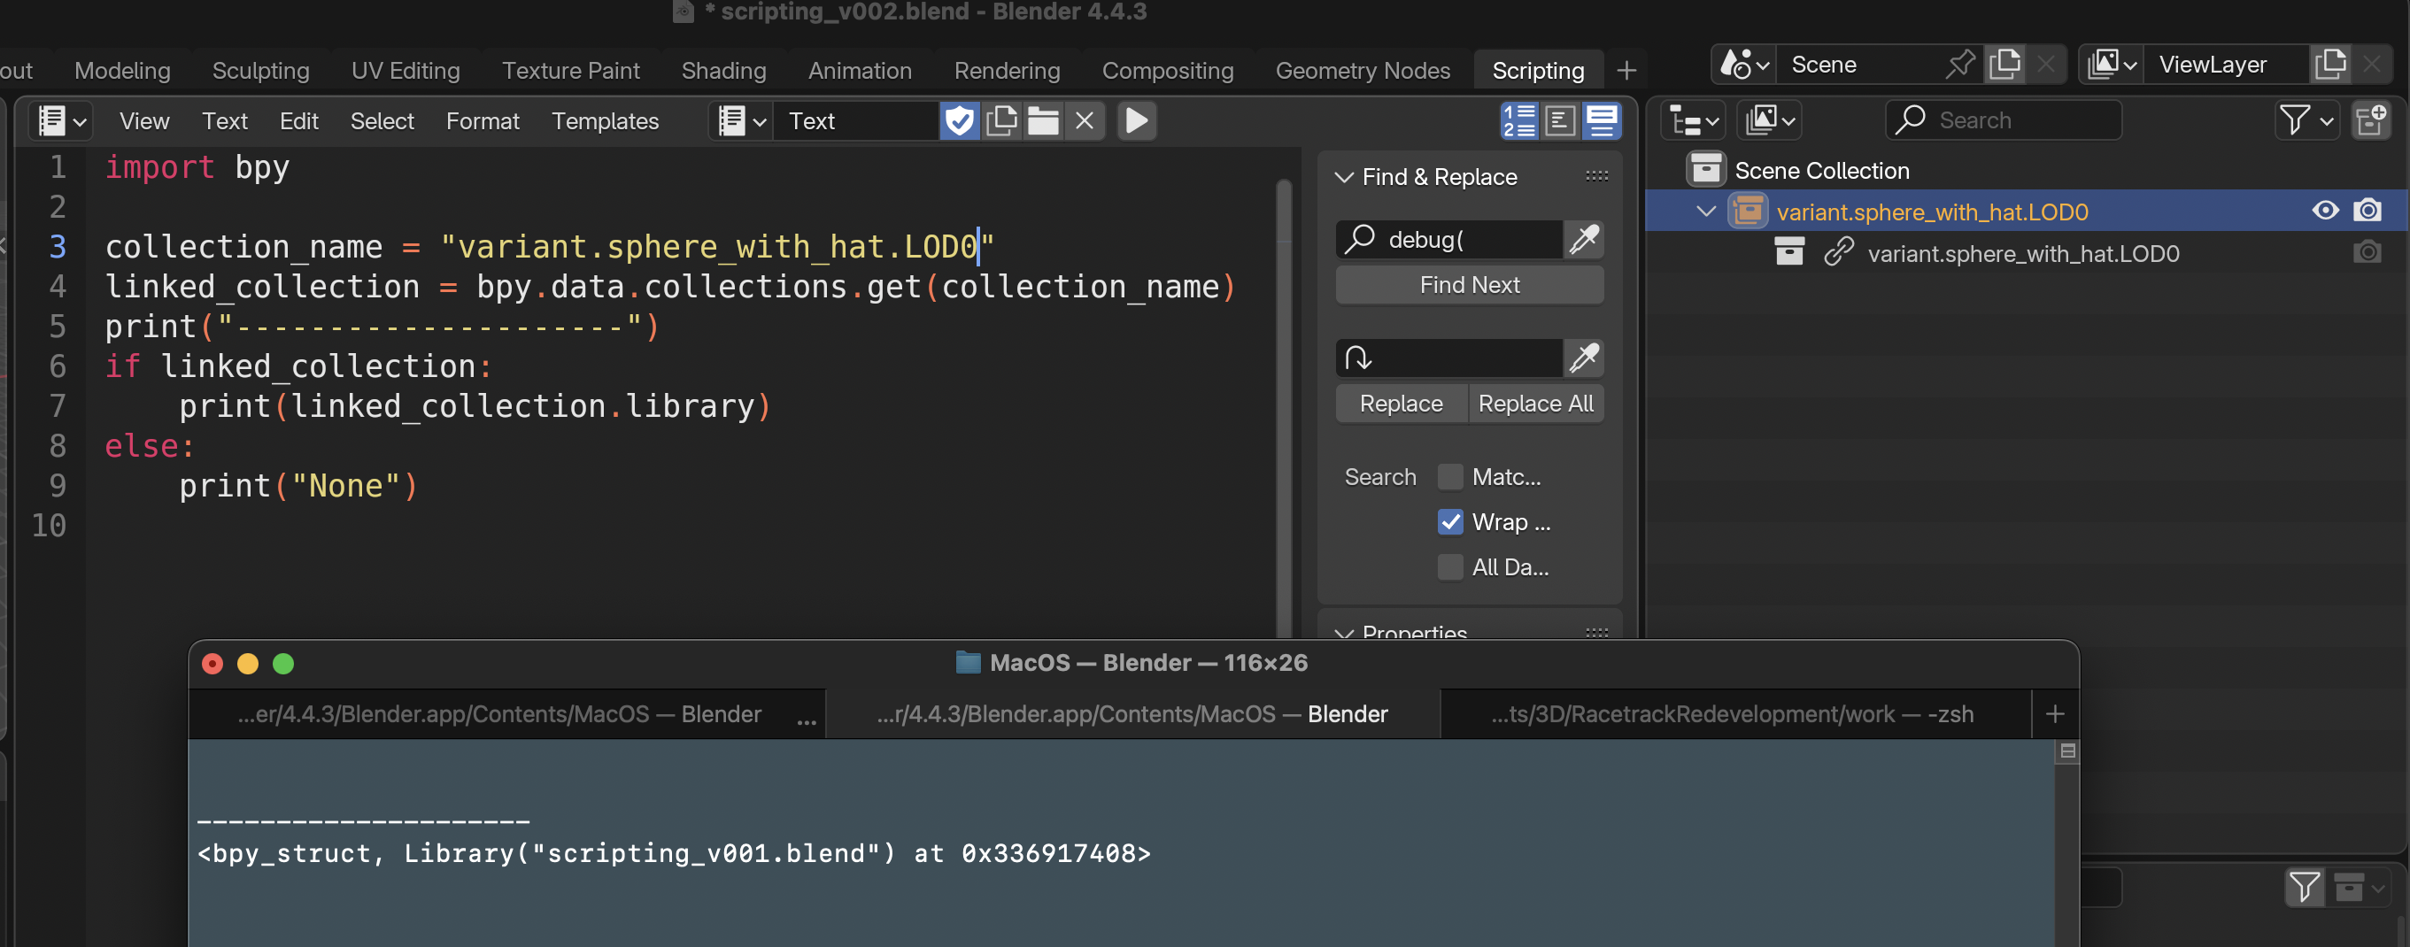The width and height of the screenshot is (2410, 947).
Task: Create a new scene icon
Action: (x=2004, y=65)
